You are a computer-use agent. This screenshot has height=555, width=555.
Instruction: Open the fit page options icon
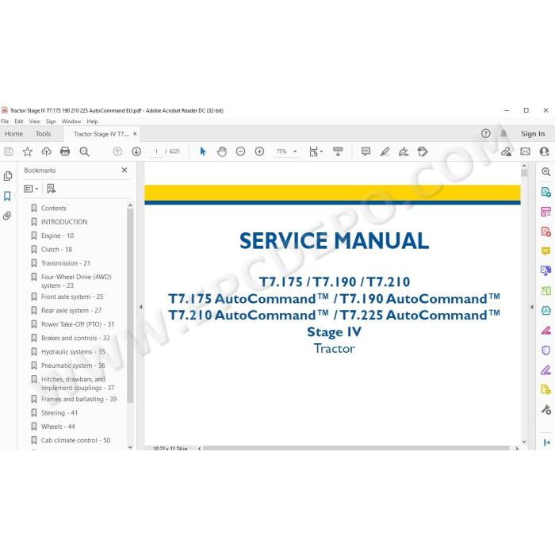(315, 152)
